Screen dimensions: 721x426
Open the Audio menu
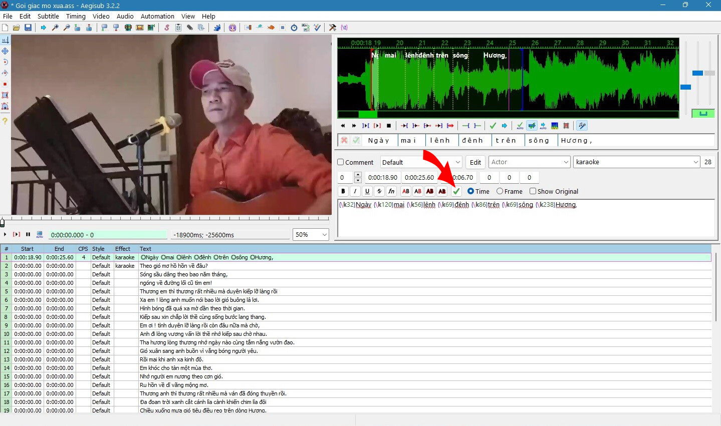[125, 16]
